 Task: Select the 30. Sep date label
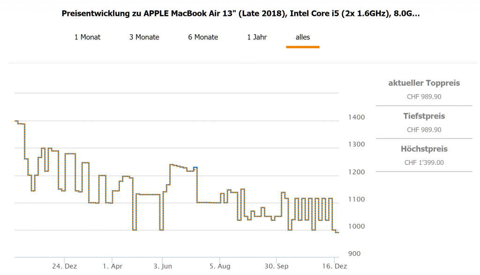pos(277,266)
